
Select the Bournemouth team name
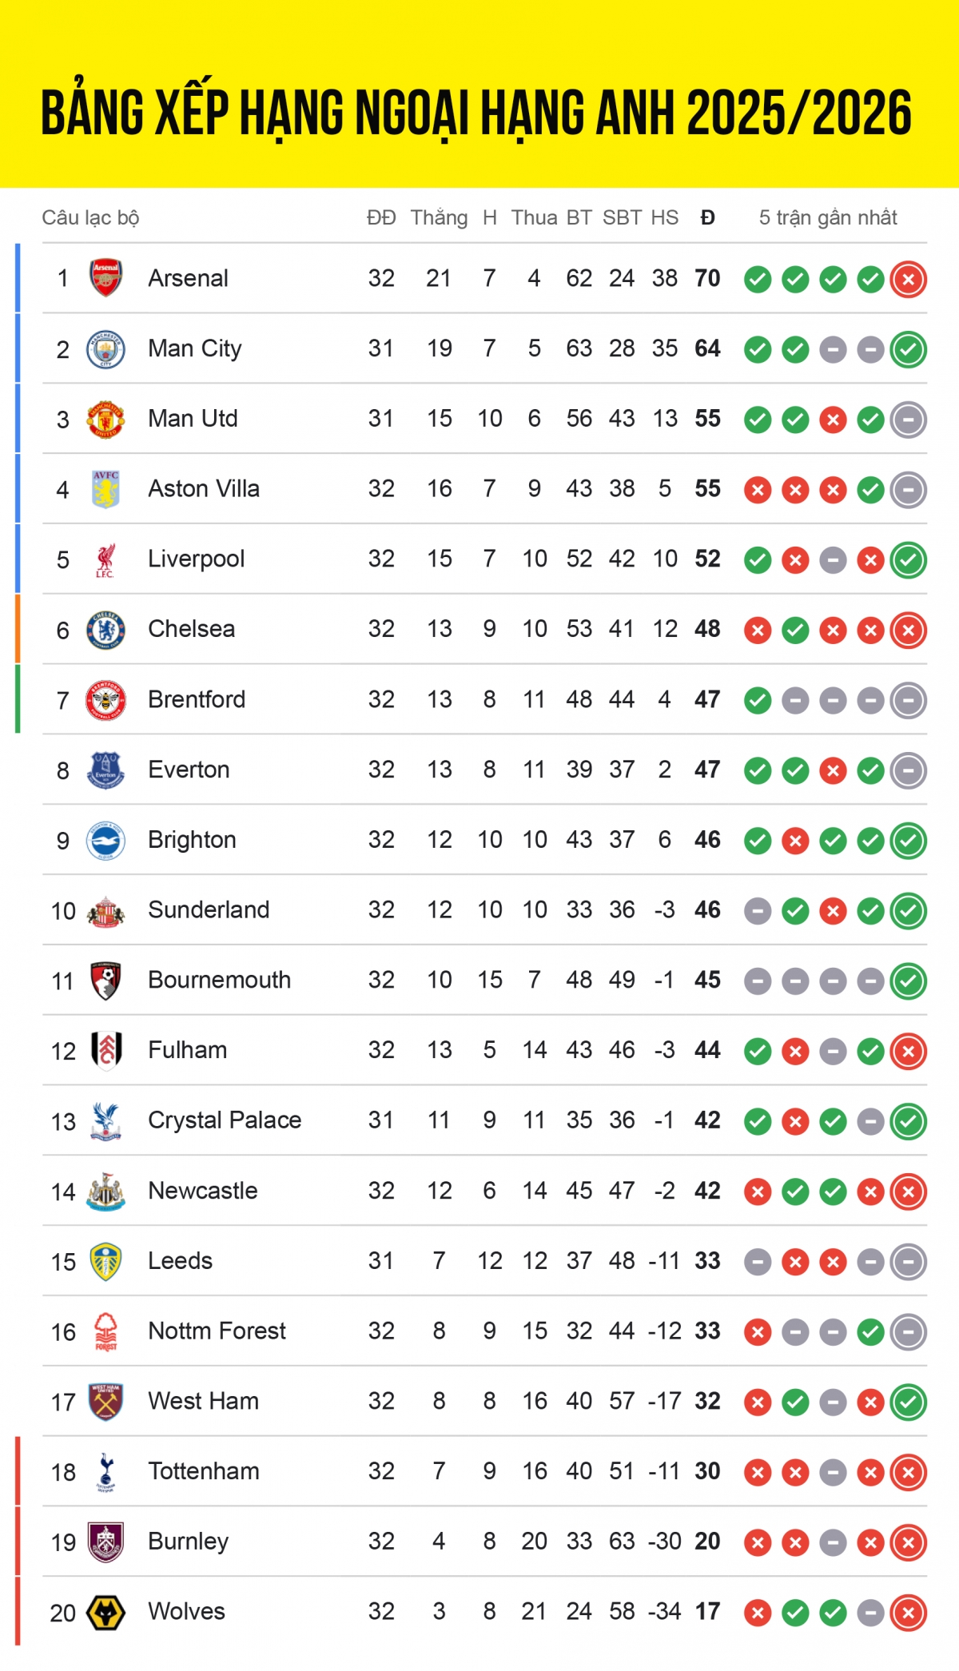219,980
